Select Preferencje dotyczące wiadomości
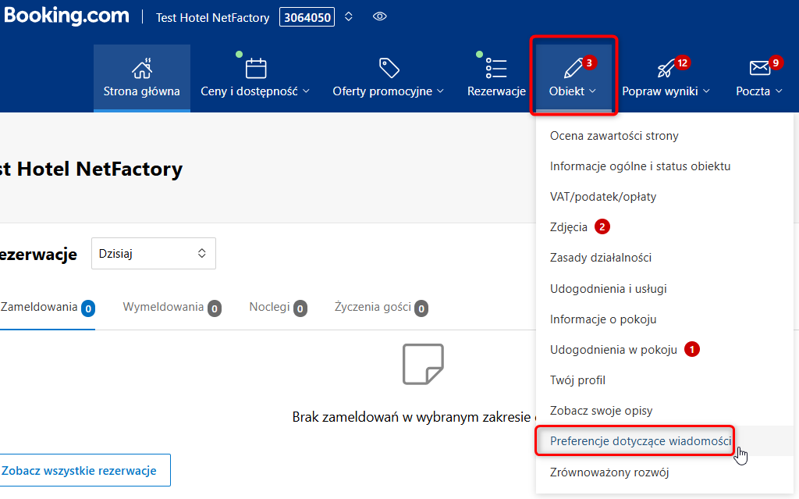This screenshot has height=499, width=799. coord(641,441)
